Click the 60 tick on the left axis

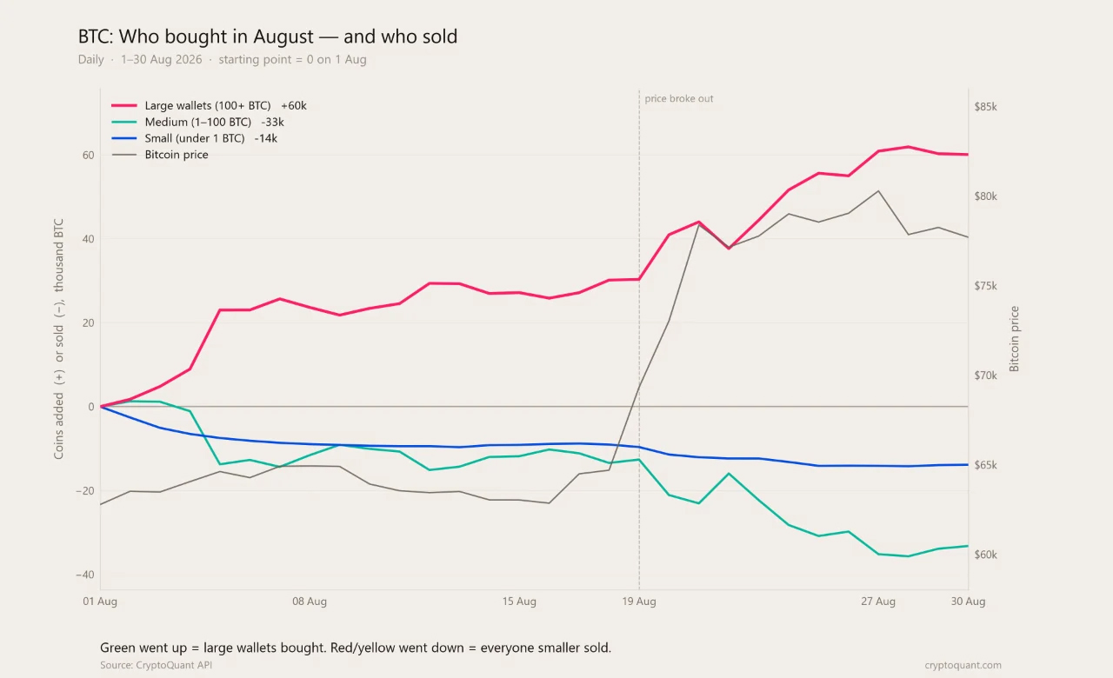(88, 155)
